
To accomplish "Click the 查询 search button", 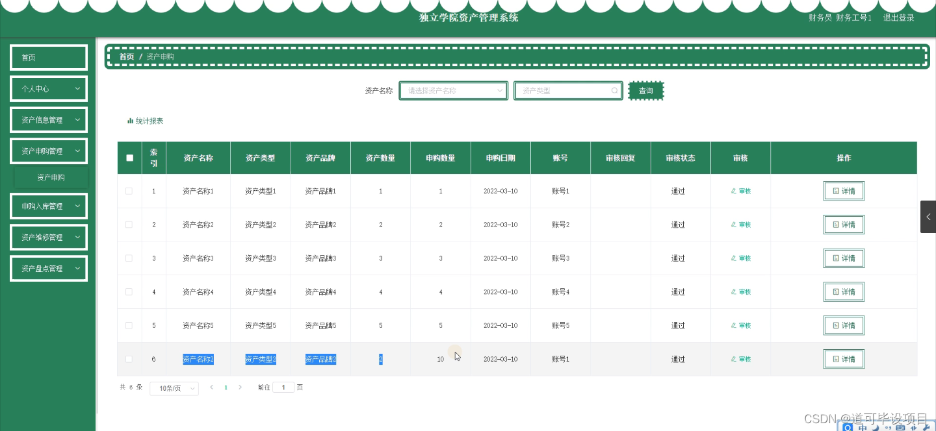I will point(645,90).
